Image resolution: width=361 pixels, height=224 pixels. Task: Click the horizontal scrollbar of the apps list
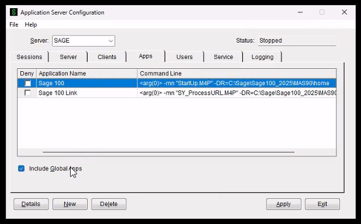[x=168, y=152]
